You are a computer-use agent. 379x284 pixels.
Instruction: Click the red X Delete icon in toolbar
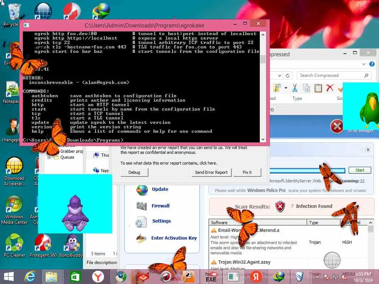click(x=330, y=88)
